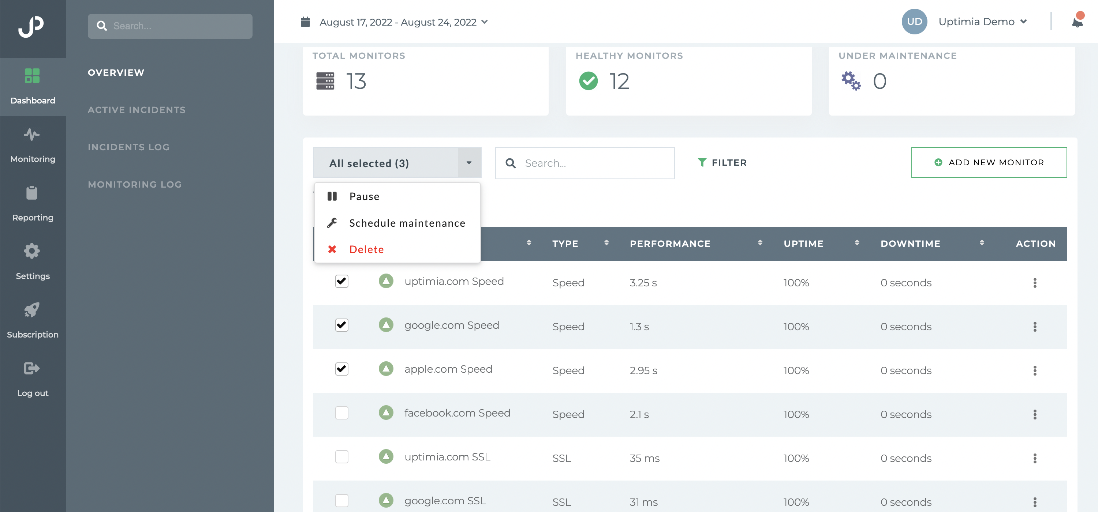Open the date range picker dropdown

[x=403, y=22]
